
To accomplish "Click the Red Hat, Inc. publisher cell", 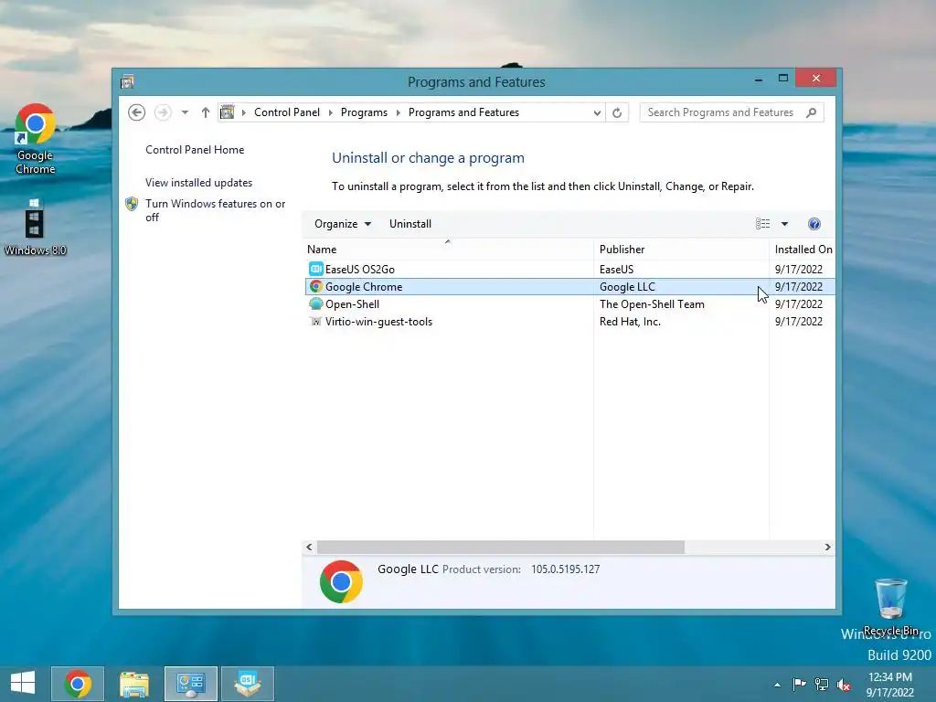I will pos(630,321).
